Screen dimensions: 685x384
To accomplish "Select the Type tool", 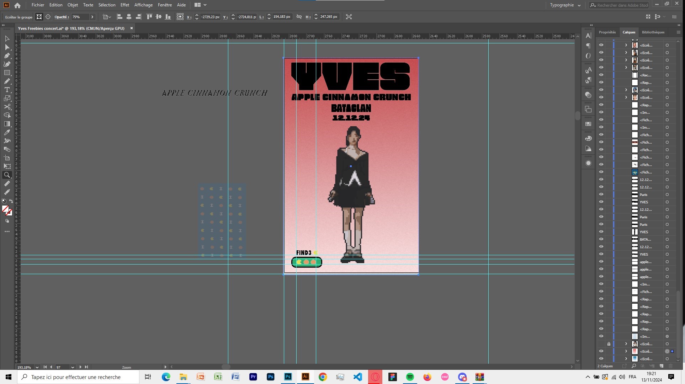I will (x=7, y=90).
